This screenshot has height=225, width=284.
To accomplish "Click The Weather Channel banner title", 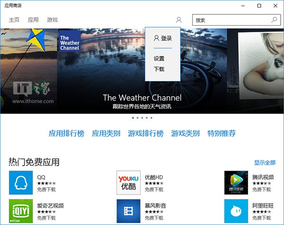I will (x=142, y=97).
